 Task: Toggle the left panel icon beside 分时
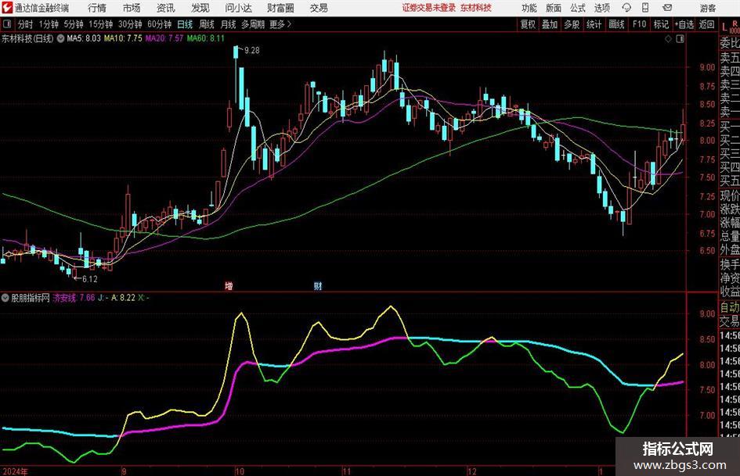pyautogui.click(x=8, y=24)
